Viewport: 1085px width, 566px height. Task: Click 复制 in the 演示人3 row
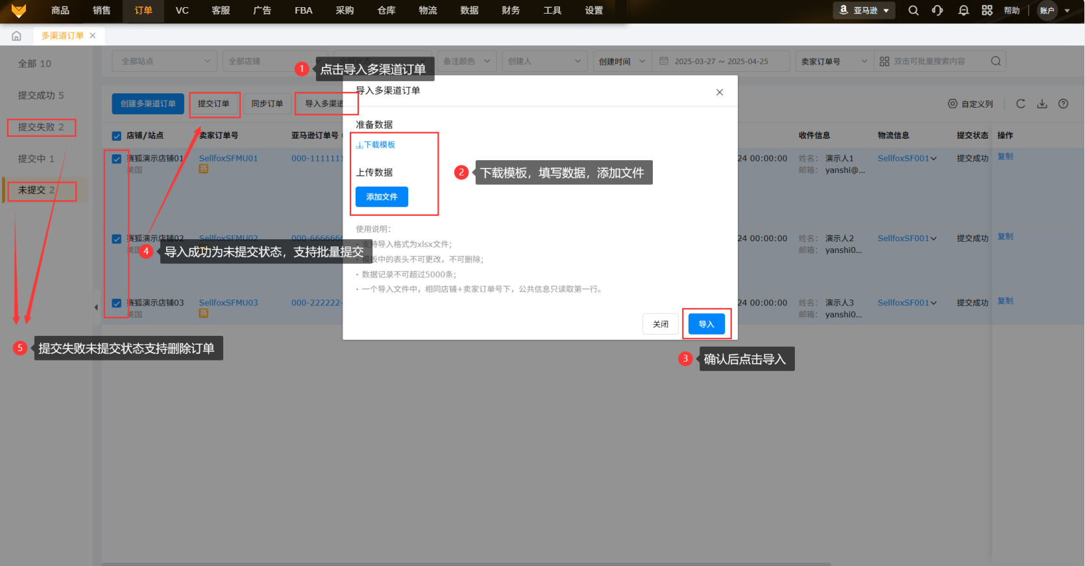coord(1005,301)
